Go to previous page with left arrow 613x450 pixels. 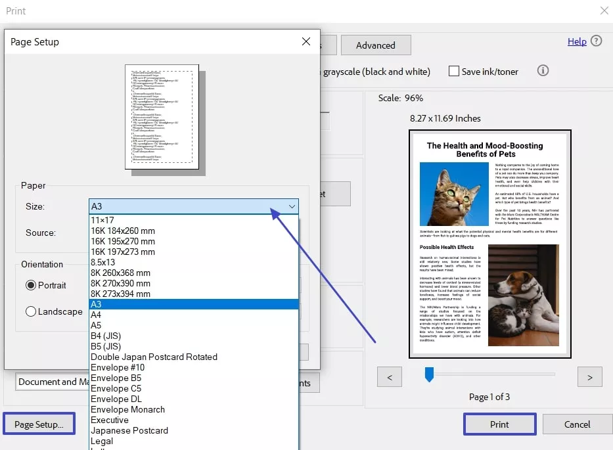[x=389, y=376]
